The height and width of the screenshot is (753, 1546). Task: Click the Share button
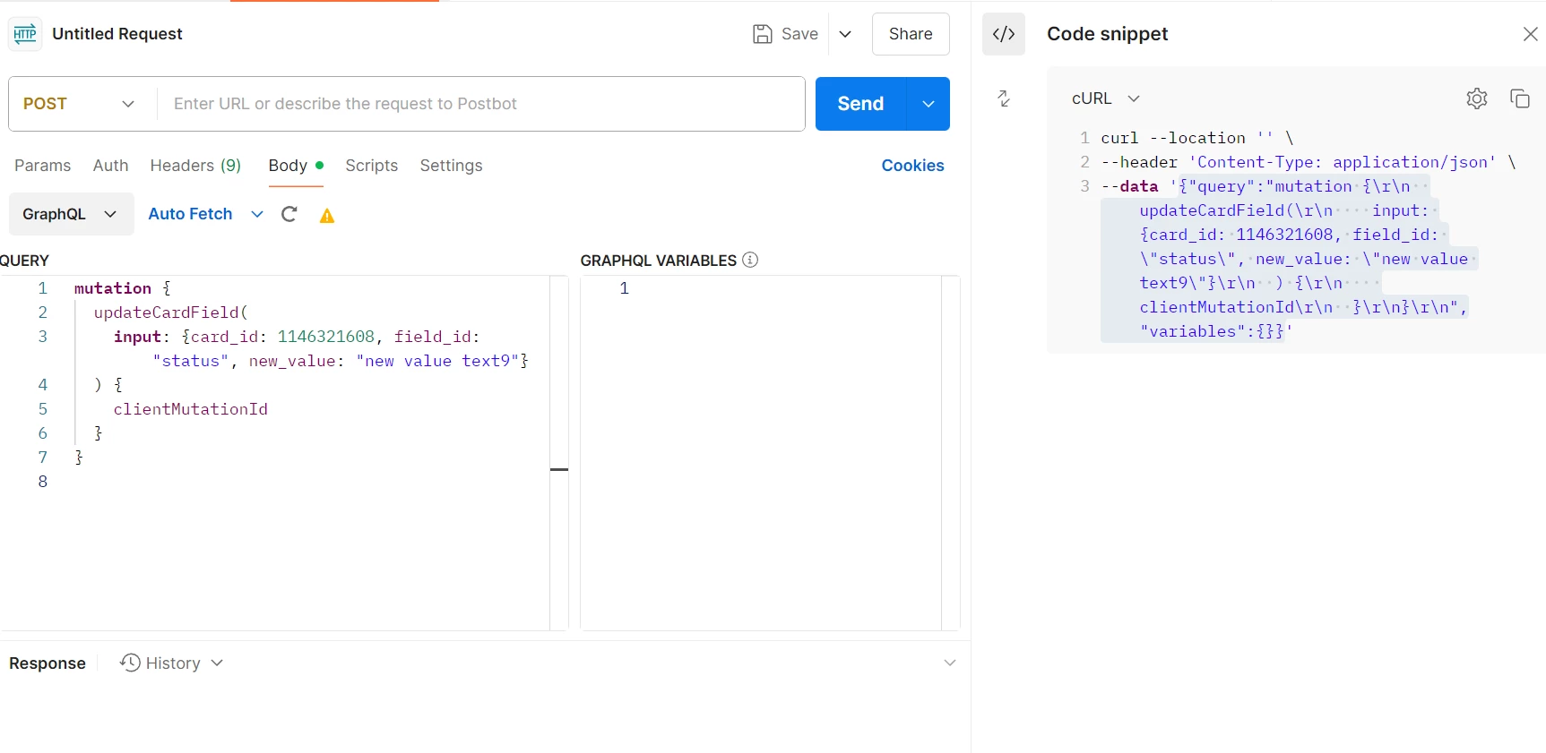[911, 34]
